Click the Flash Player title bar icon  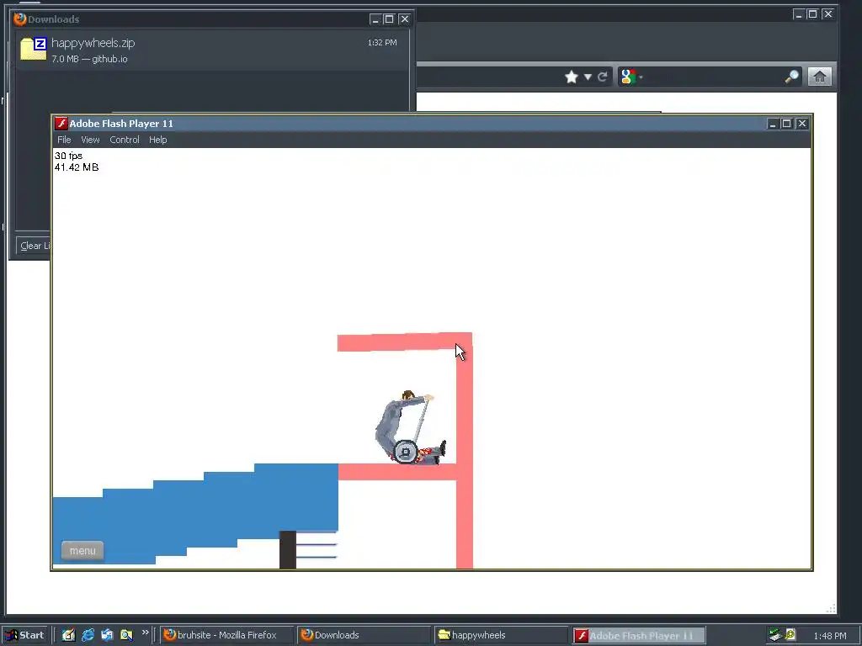coord(61,124)
